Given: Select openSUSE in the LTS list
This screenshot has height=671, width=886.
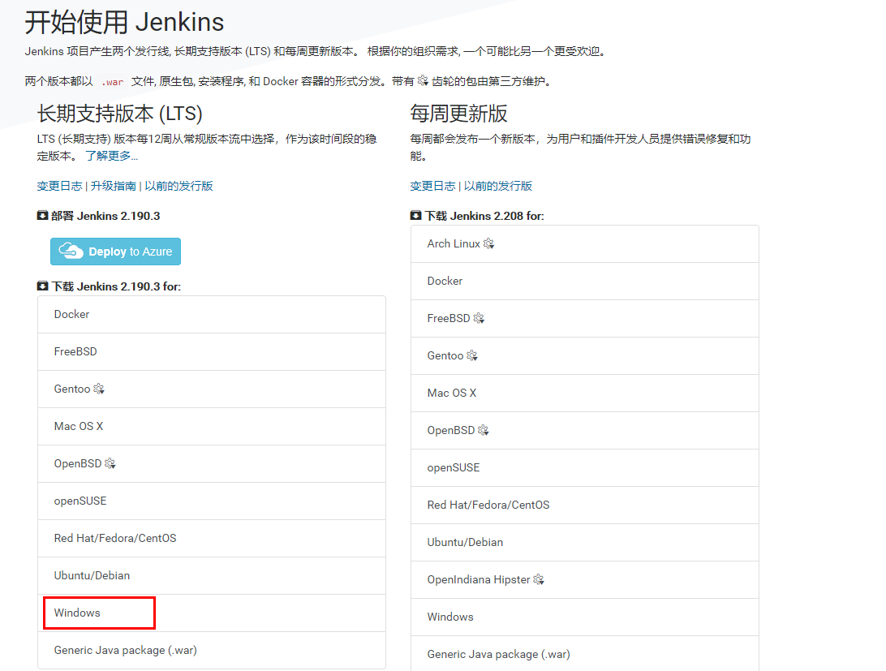Looking at the screenshot, I should tap(212, 501).
